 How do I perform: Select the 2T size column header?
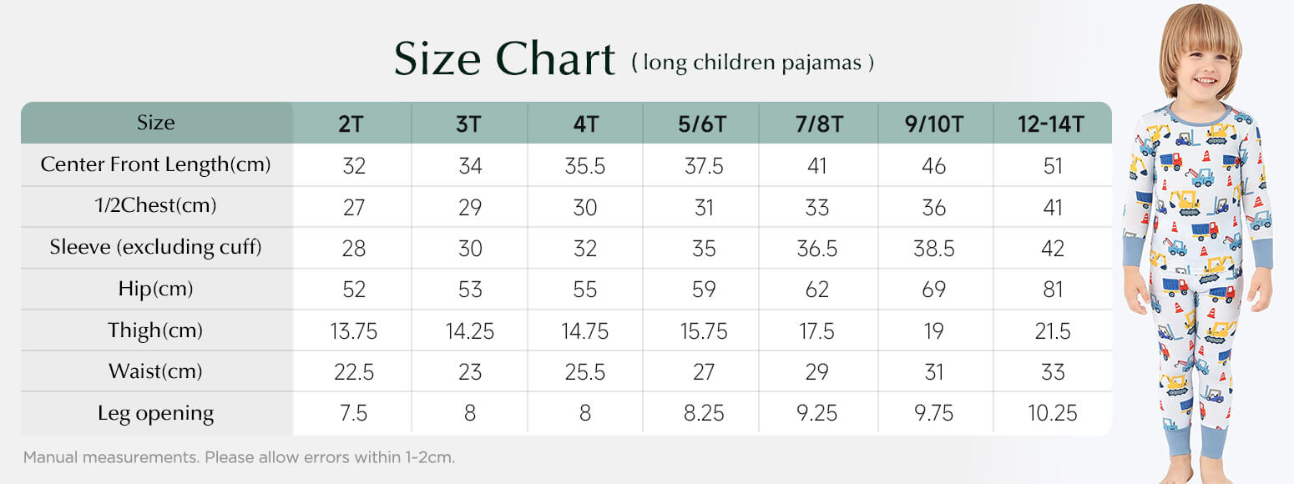tap(351, 124)
